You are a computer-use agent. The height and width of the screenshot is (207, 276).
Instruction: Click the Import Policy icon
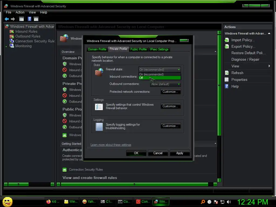click(227, 40)
